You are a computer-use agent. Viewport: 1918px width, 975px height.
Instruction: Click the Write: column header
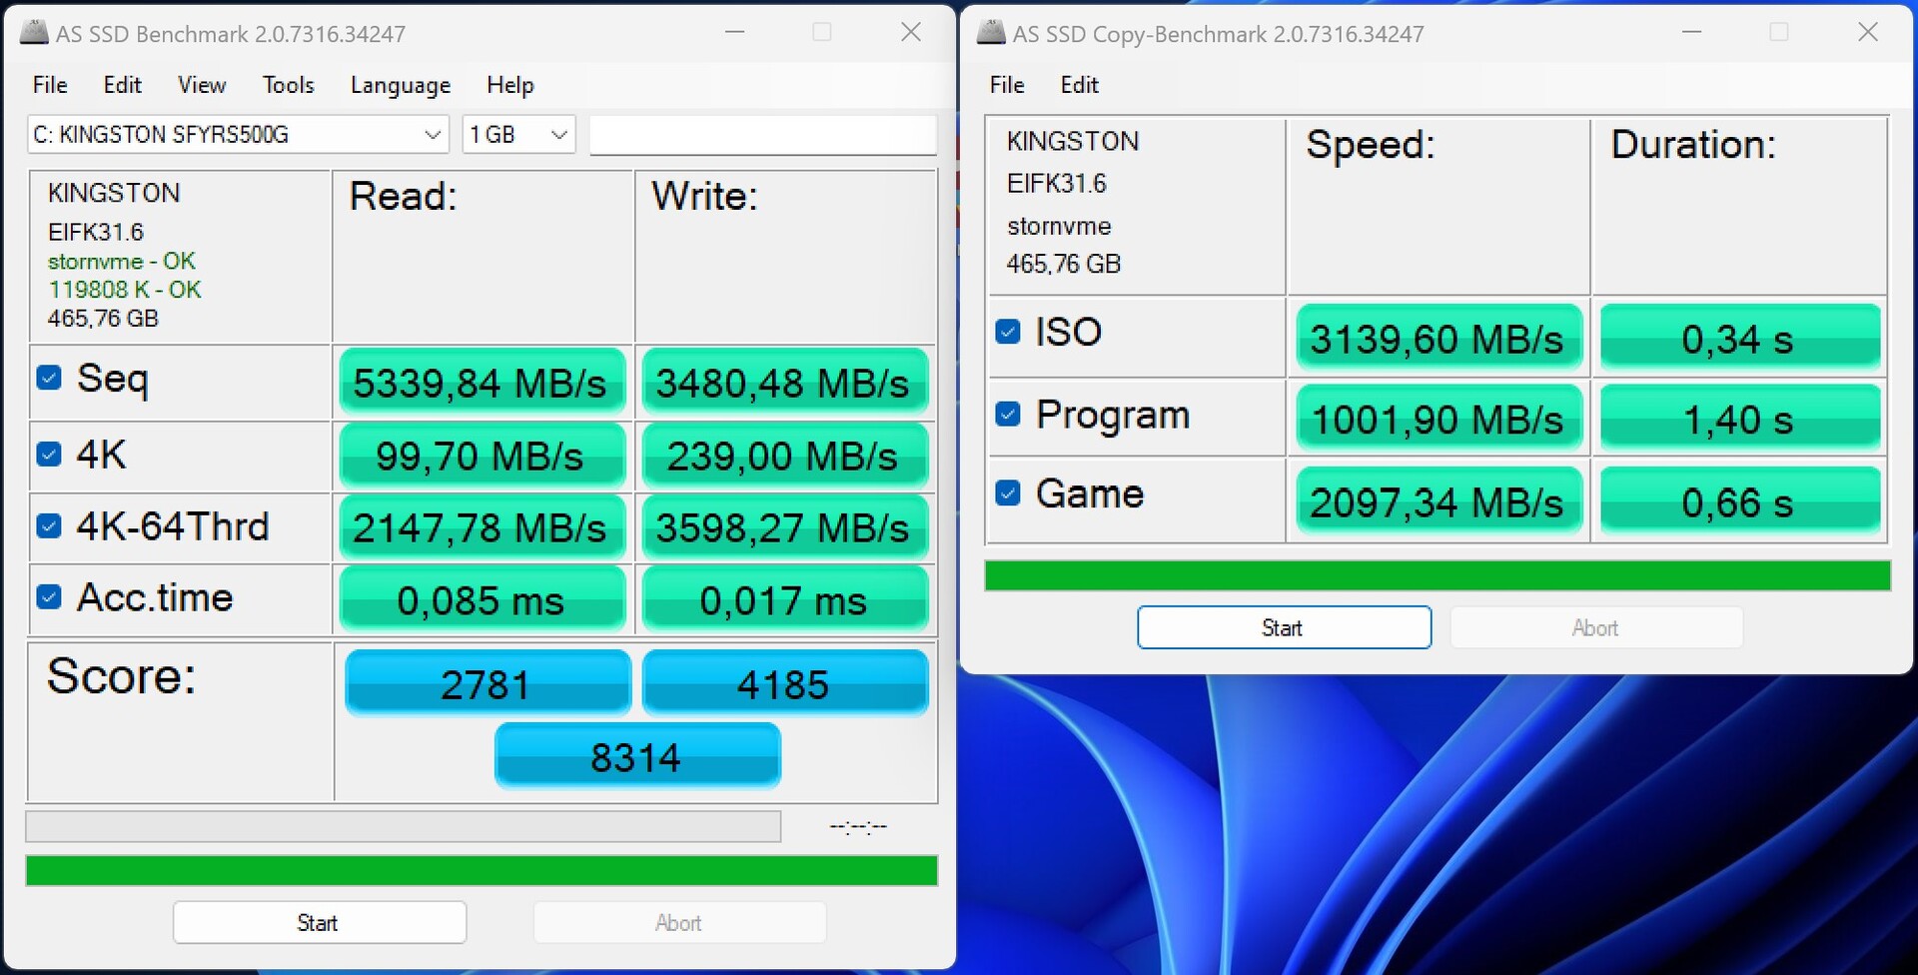click(704, 196)
